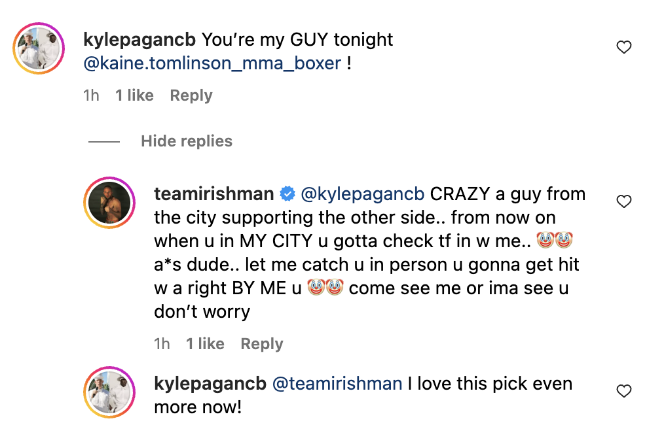Click kylepagancb's username on the bottom reply
The width and height of the screenshot is (647, 425).
(x=210, y=384)
